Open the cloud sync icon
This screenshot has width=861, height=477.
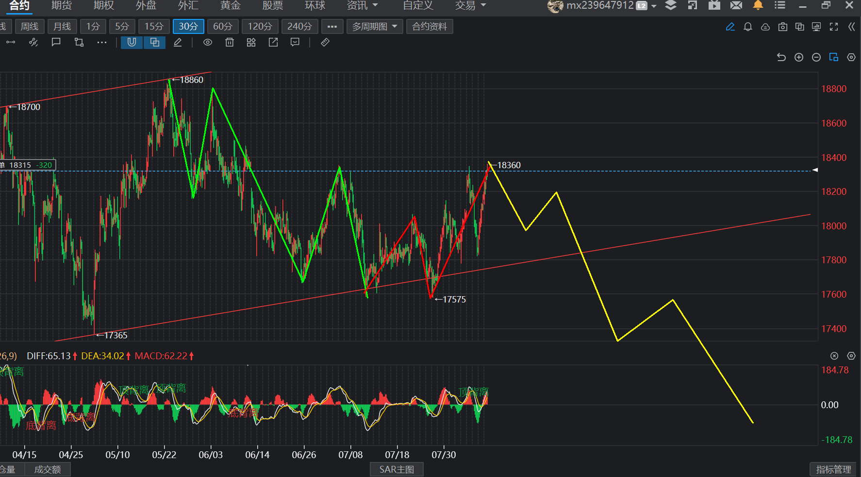coord(765,27)
